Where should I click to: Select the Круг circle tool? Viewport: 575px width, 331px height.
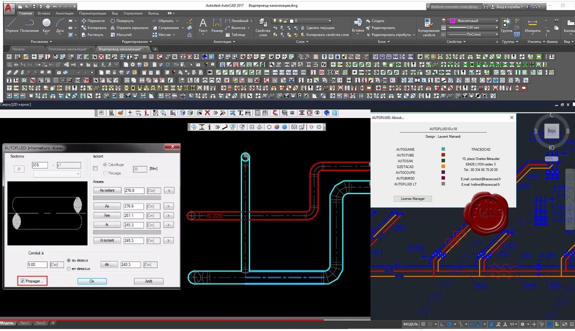coord(46,25)
